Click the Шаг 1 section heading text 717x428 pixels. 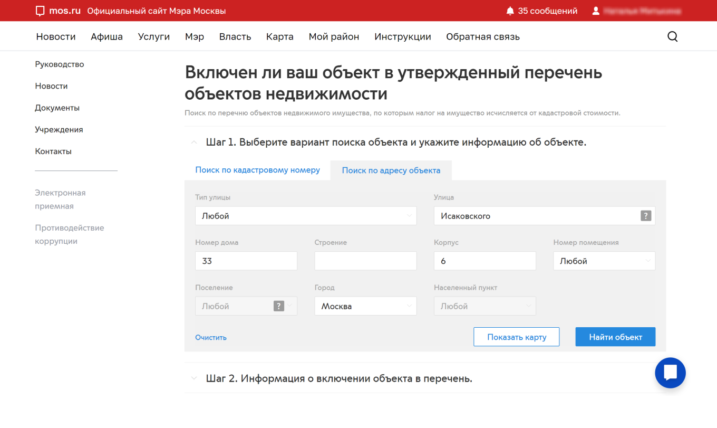(396, 142)
